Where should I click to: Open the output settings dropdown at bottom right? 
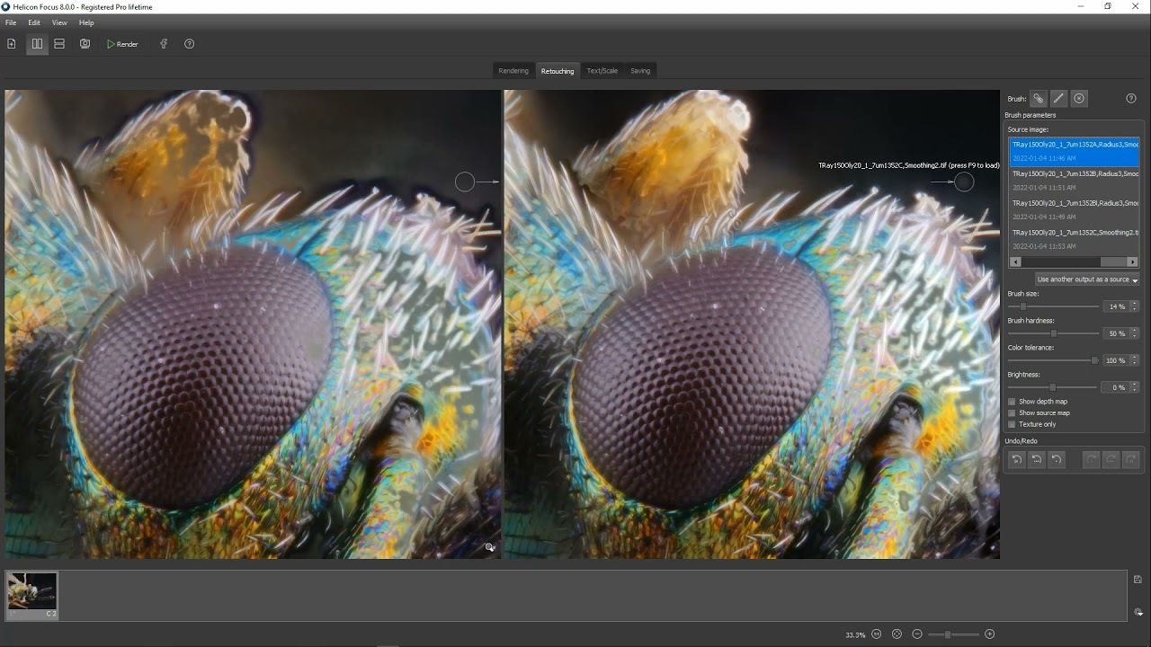1138,612
